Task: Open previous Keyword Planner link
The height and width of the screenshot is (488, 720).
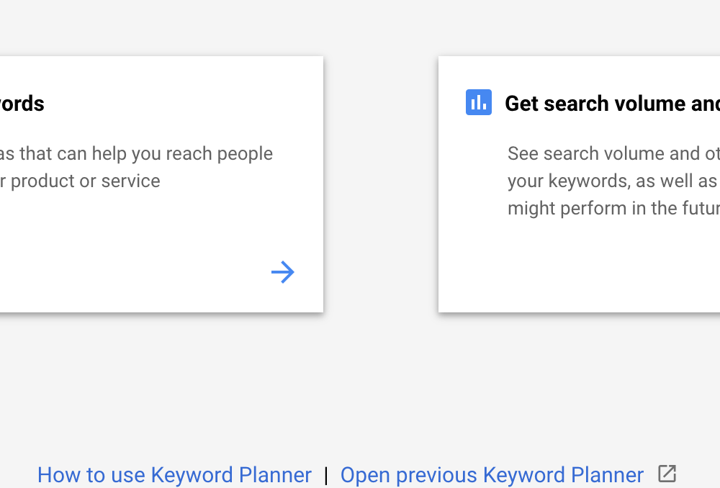Action: [492, 475]
